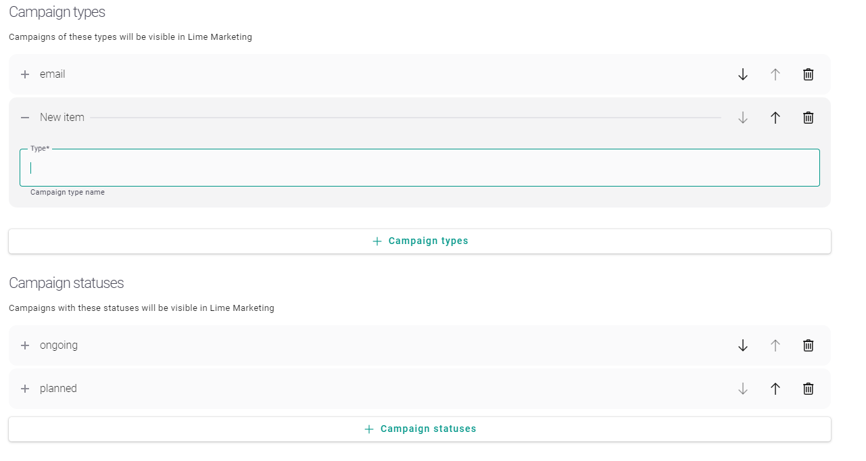Collapse the New item section

pos(25,118)
